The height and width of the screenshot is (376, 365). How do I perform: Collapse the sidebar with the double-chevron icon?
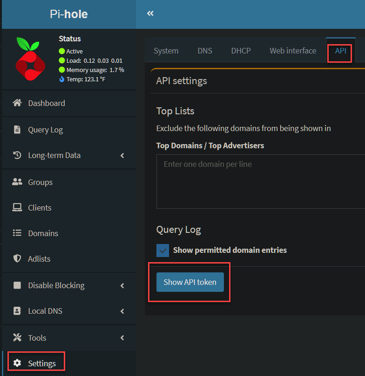pyautogui.click(x=150, y=13)
